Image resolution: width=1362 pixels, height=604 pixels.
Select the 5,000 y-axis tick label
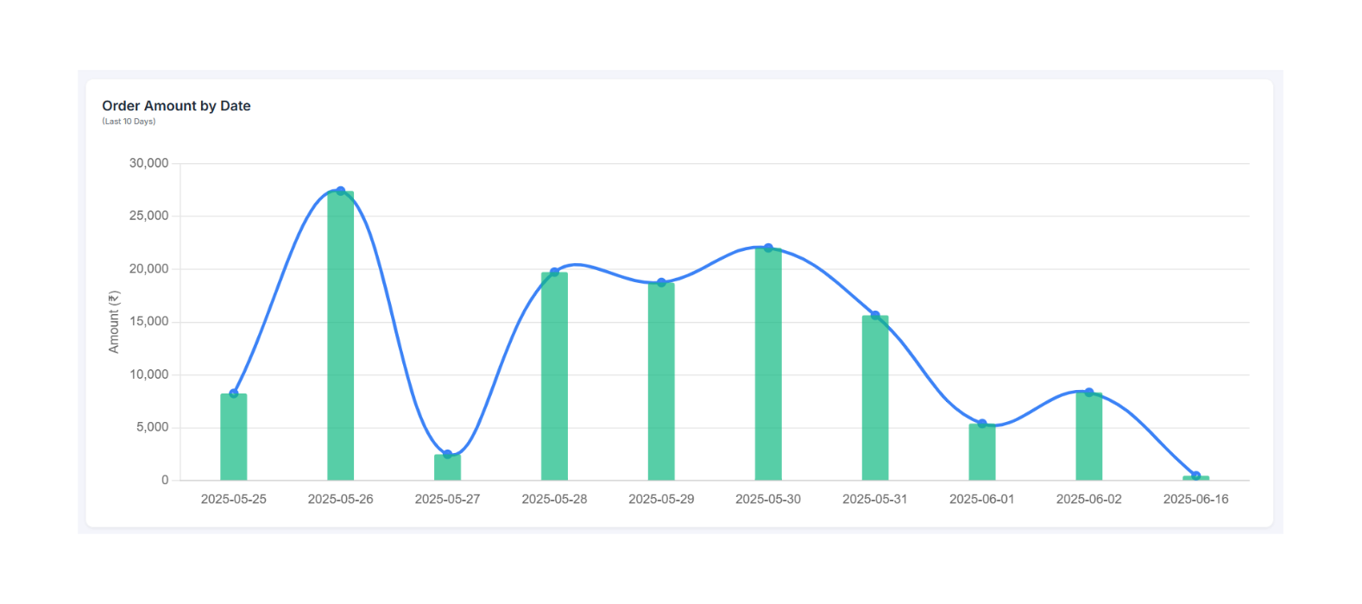(x=152, y=427)
